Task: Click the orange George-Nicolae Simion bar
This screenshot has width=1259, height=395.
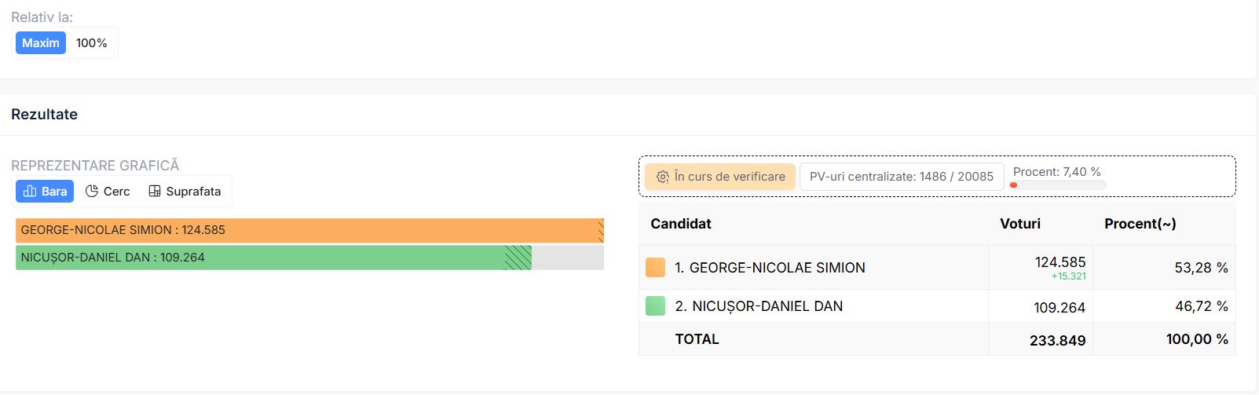Action: (x=309, y=230)
